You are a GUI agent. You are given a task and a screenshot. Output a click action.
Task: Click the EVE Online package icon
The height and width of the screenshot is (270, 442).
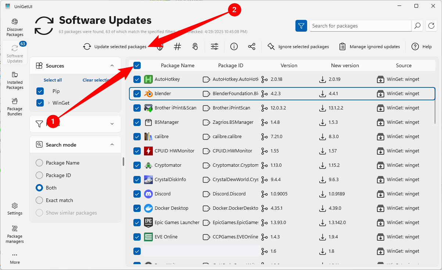pos(148,237)
